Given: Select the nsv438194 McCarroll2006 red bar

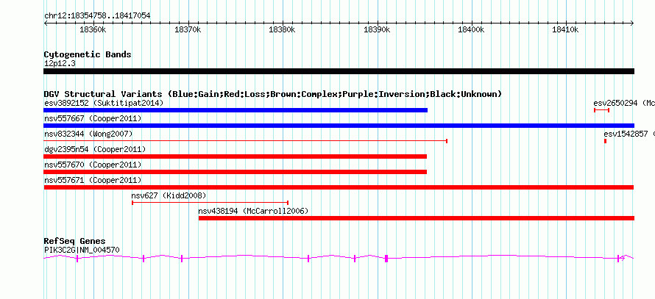Looking at the screenshot, I should [x=417, y=218].
